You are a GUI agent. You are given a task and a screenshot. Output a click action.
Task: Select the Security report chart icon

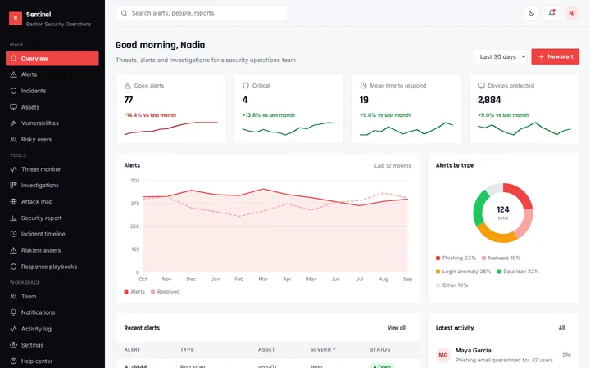coord(14,218)
